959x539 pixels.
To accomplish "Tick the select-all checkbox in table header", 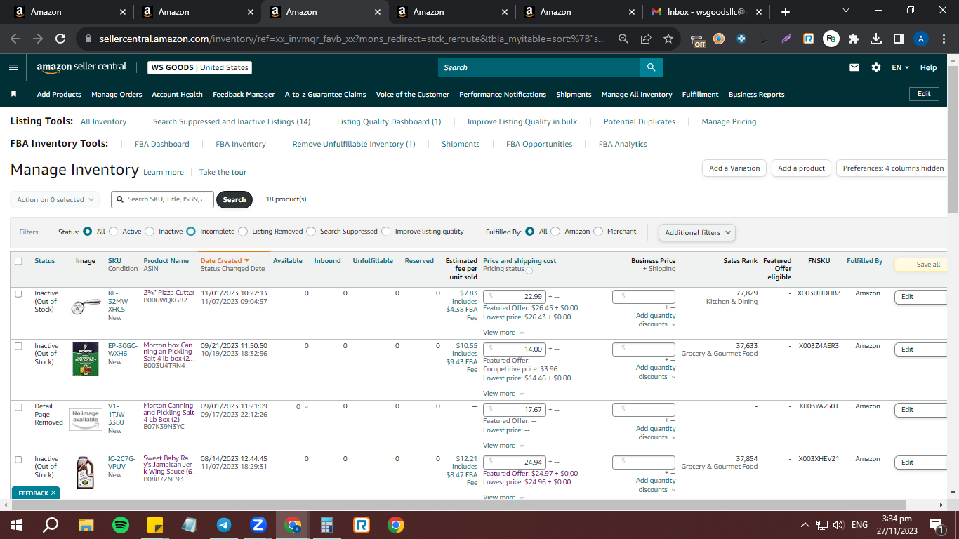I will [x=19, y=261].
